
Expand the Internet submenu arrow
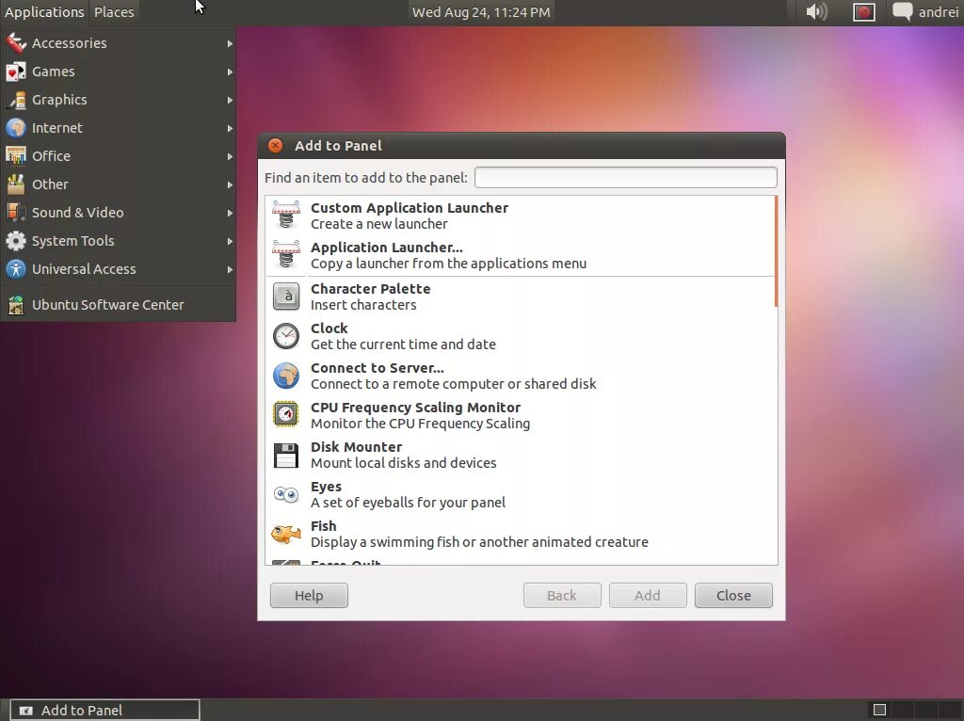coord(230,128)
